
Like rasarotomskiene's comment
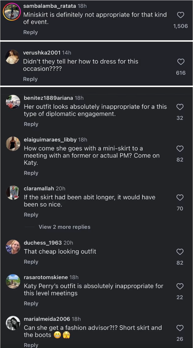click(180, 286)
